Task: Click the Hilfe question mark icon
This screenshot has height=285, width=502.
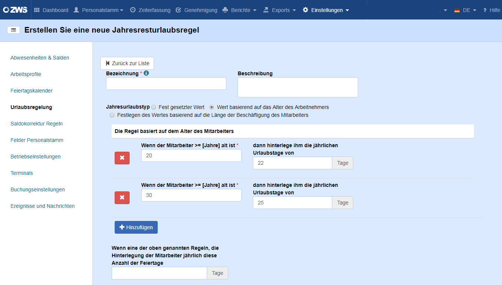Action: 485,10
